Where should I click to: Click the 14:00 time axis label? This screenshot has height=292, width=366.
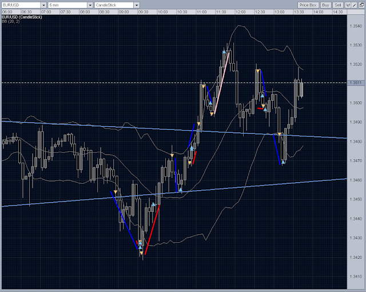(x=318, y=12)
